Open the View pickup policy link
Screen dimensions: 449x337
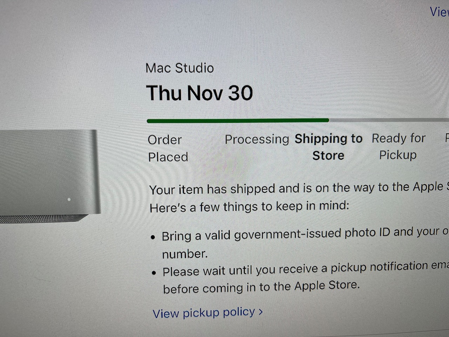point(204,312)
